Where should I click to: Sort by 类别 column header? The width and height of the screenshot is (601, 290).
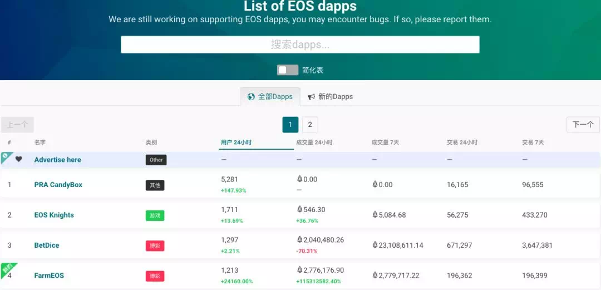point(151,142)
